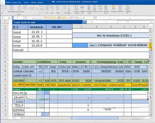Viewport: 155px width, 123px height.
Task: Select the 'noeds somn 3)' cell
Action: tap(25, 76)
